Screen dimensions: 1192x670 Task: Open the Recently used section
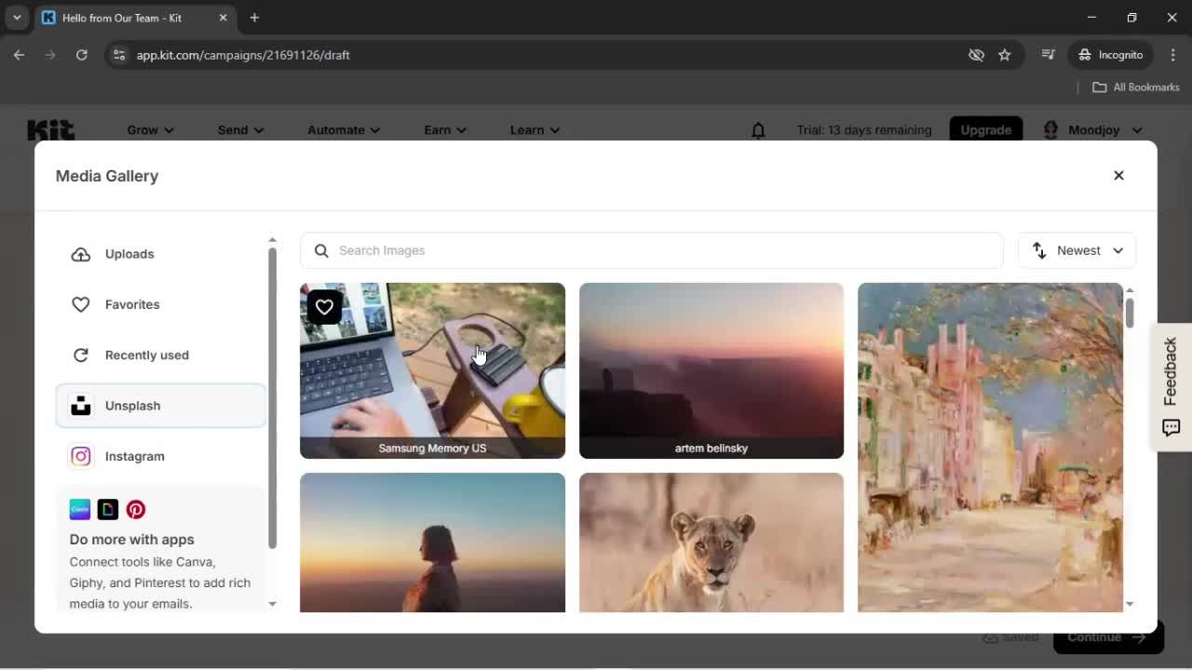tap(146, 355)
